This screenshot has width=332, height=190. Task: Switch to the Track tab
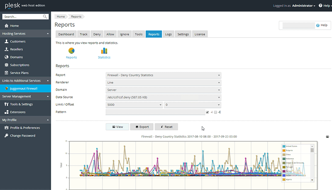(84, 34)
